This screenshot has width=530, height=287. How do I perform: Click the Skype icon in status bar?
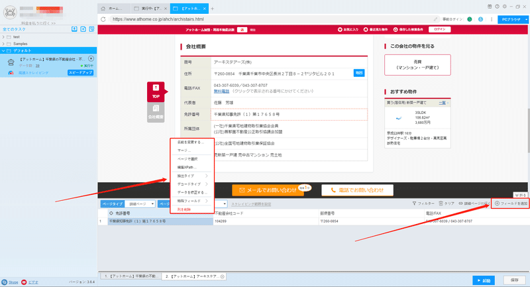5,282
